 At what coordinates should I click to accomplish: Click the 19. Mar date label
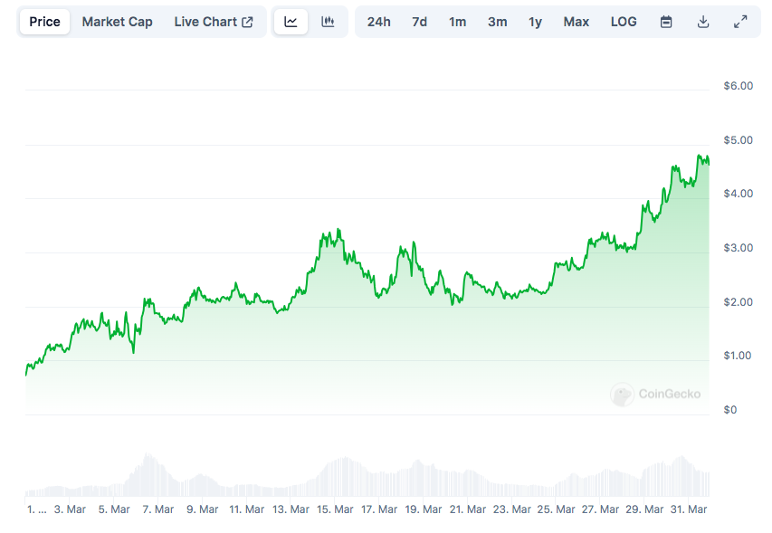pyautogui.click(x=424, y=509)
